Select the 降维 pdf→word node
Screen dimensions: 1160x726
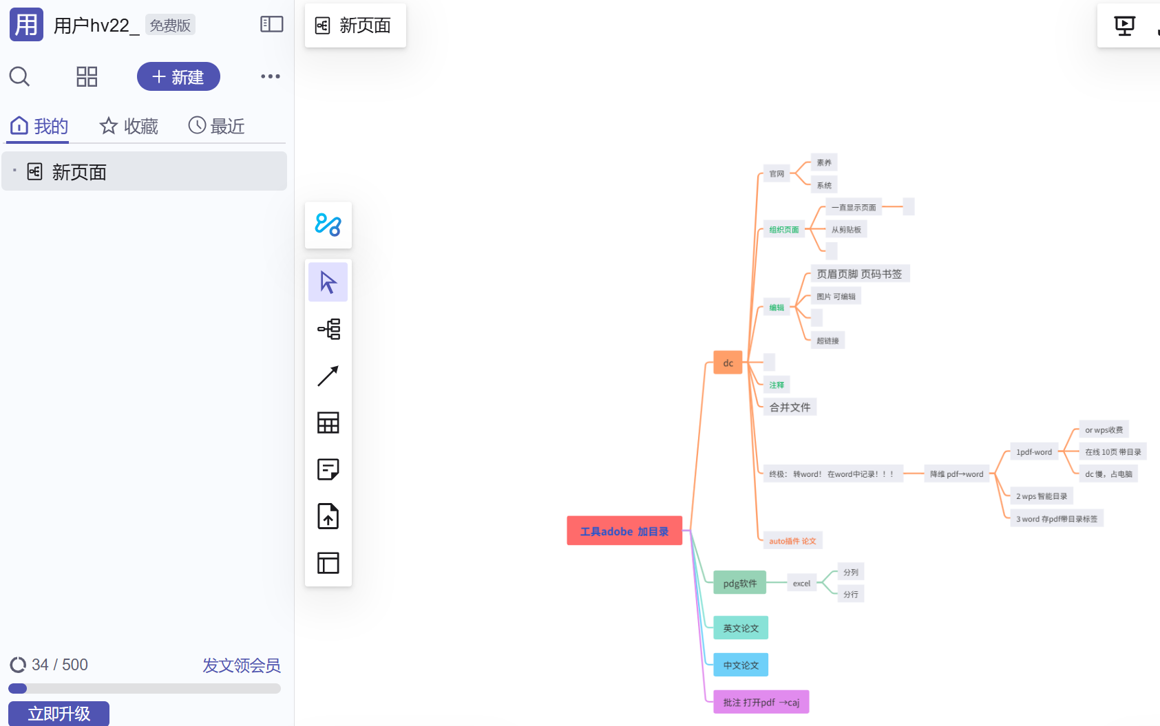[957, 473]
